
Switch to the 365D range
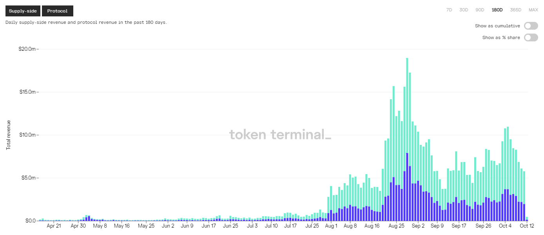[x=515, y=10]
